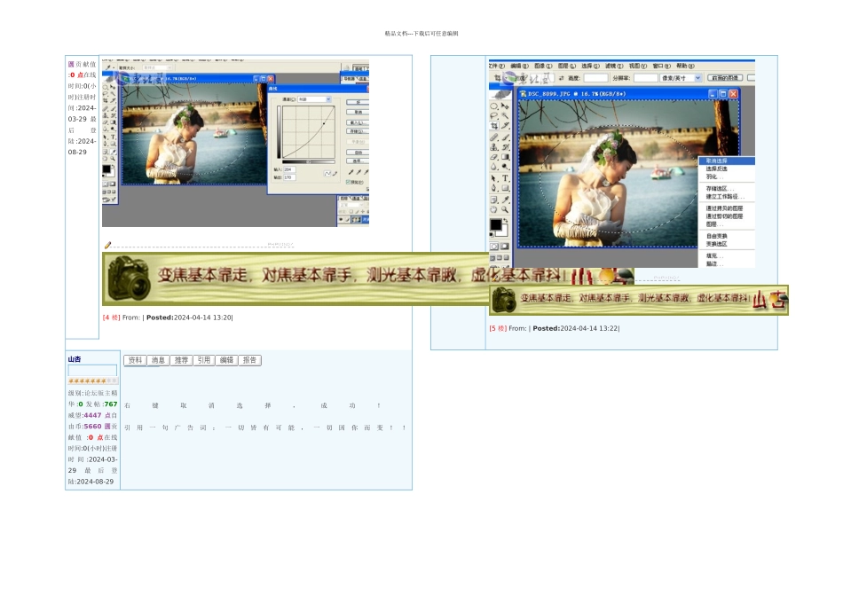Select Eyedropper tool in context-menu Photoshop screenshot
This screenshot has height=596, width=843.
(x=505, y=200)
